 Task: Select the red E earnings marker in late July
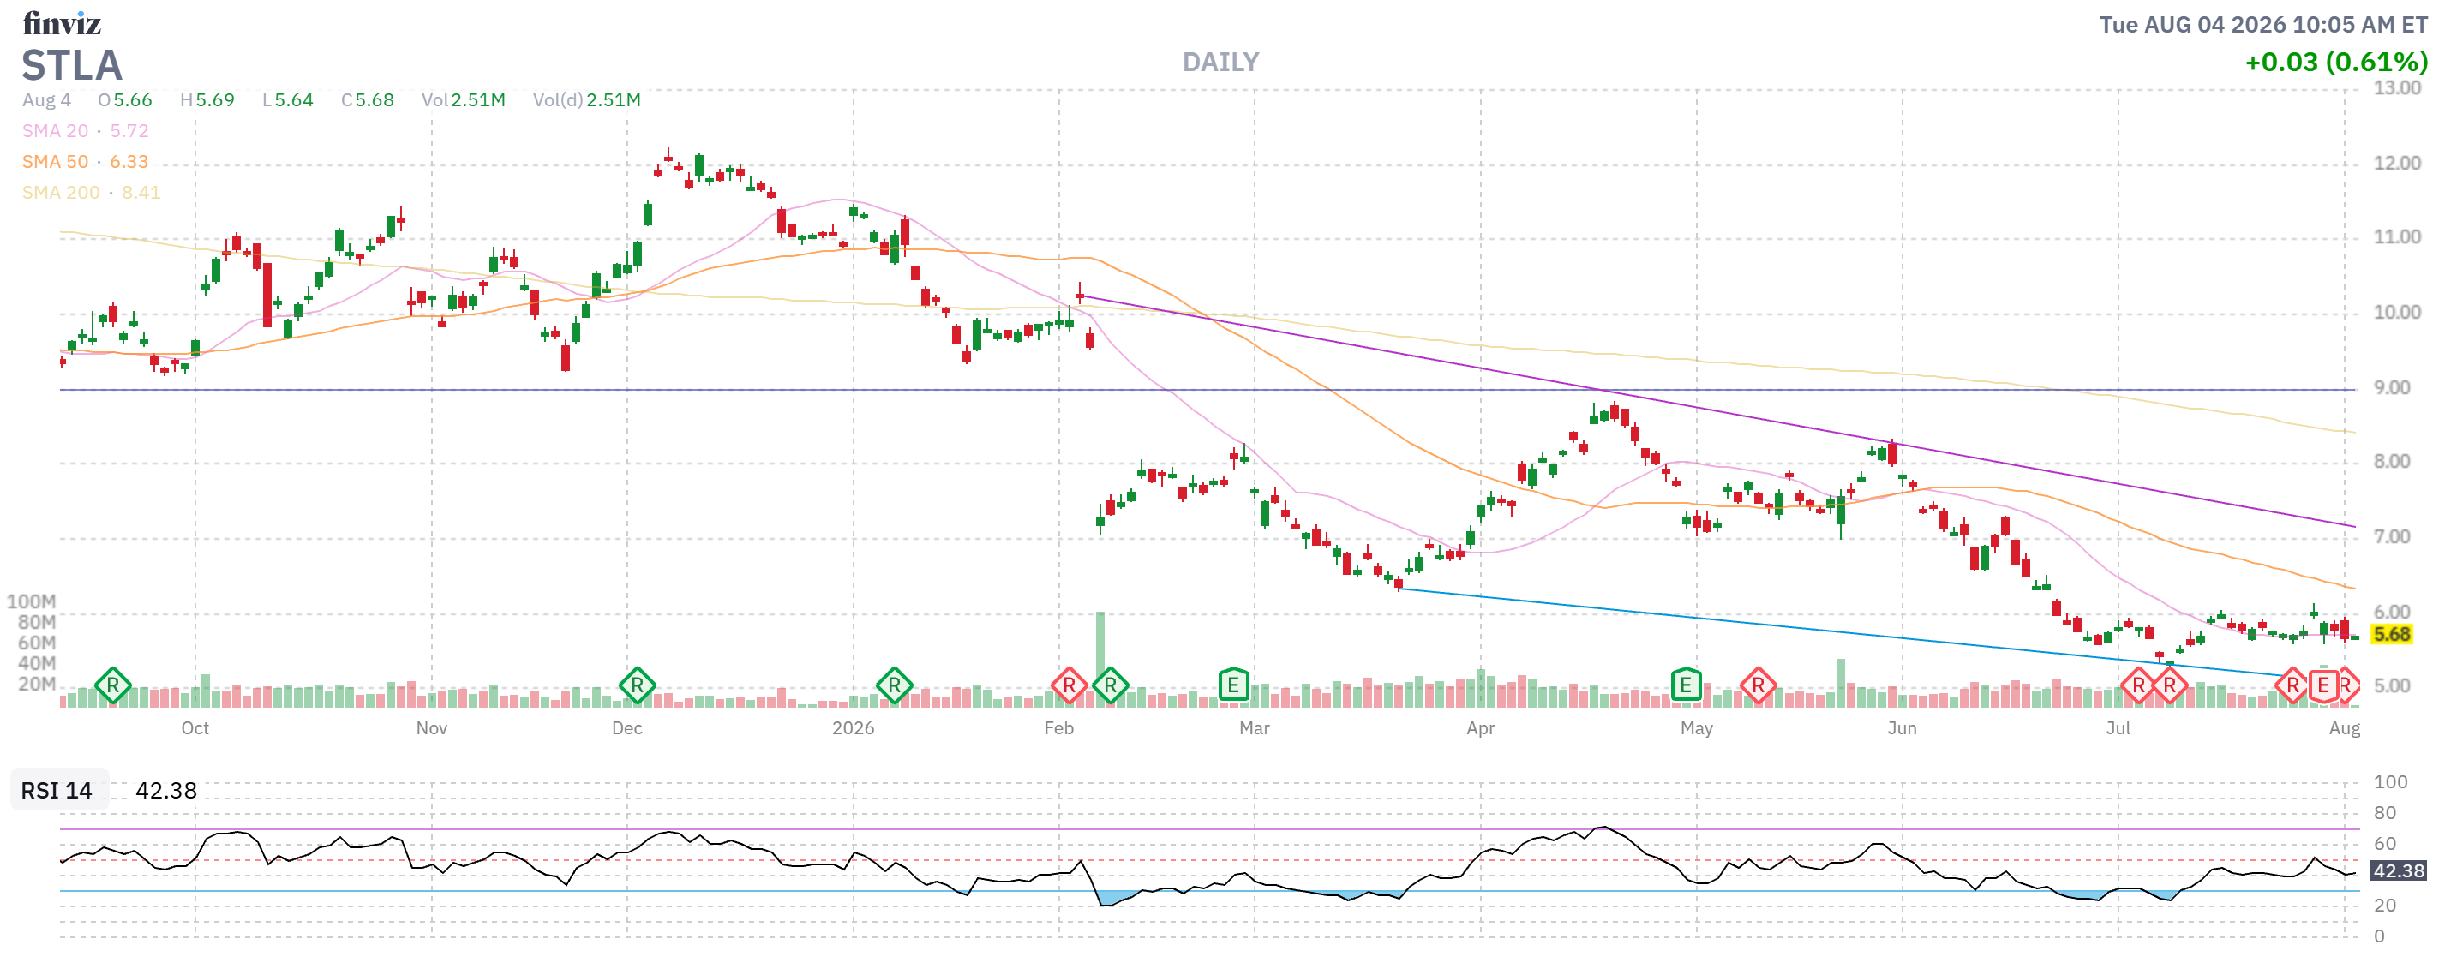tap(2322, 685)
